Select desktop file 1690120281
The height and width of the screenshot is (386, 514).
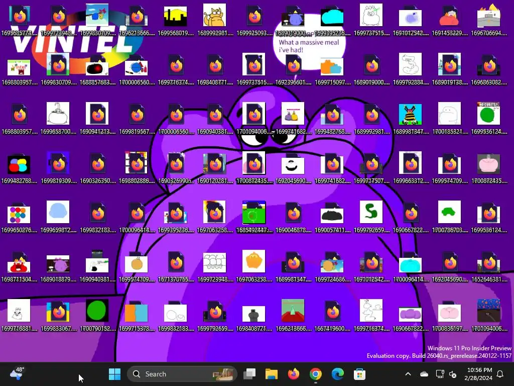coord(215,167)
